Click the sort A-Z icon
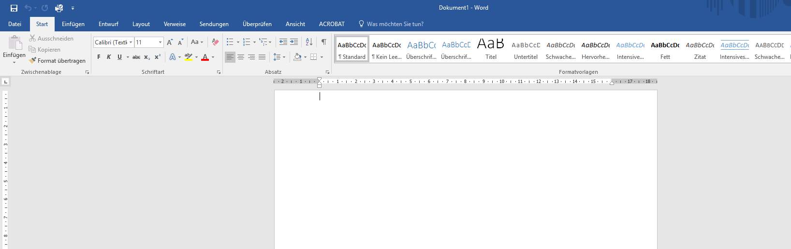The image size is (791, 249). point(309,42)
